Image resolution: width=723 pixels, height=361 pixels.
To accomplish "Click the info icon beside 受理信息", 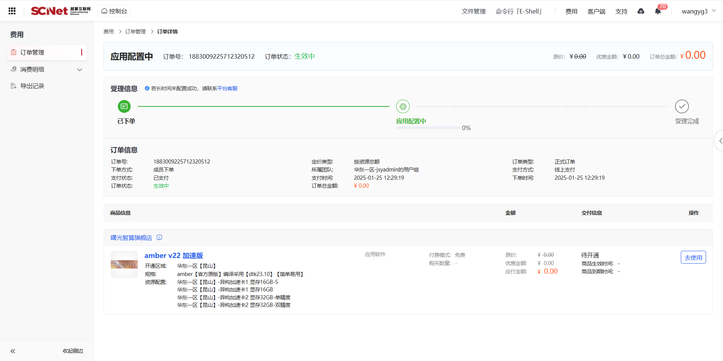I will point(147,88).
